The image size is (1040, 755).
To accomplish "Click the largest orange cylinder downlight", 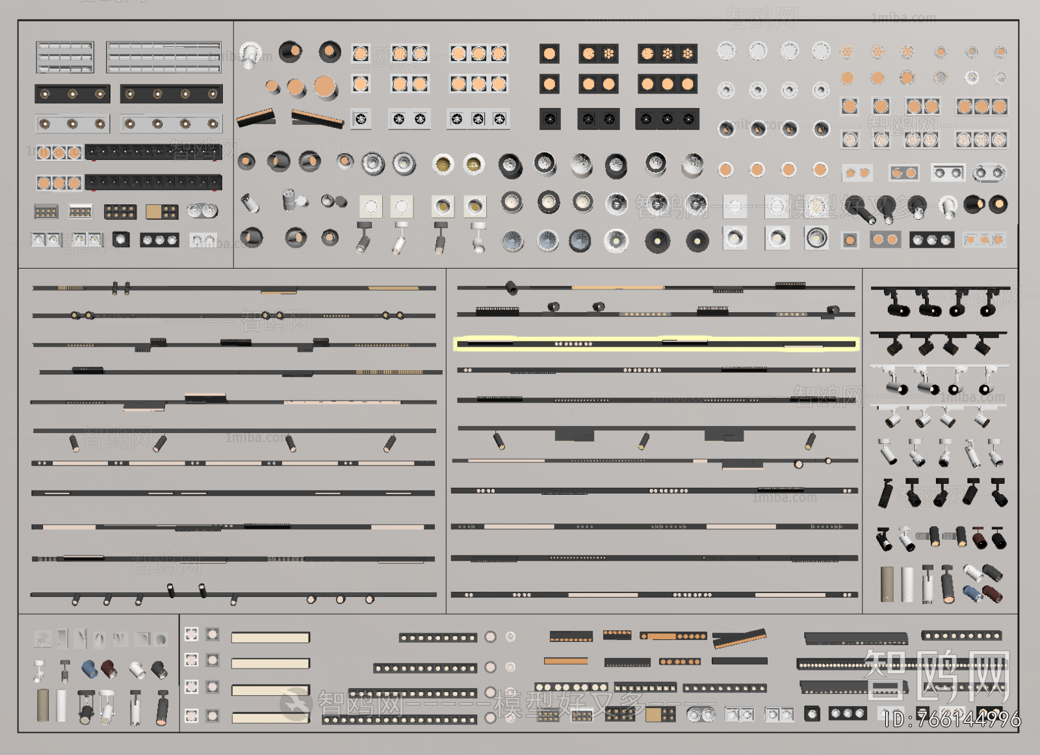I will [x=326, y=87].
